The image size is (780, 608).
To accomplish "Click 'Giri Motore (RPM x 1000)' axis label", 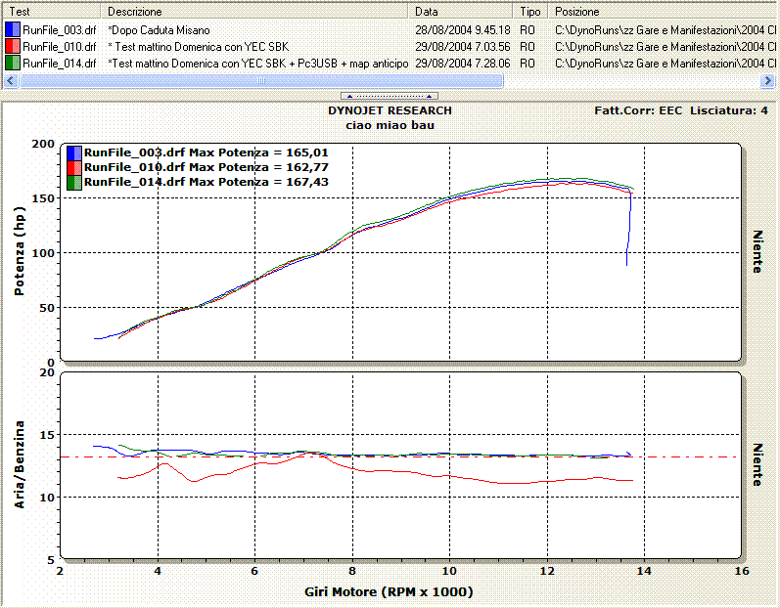I will click(x=389, y=592).
